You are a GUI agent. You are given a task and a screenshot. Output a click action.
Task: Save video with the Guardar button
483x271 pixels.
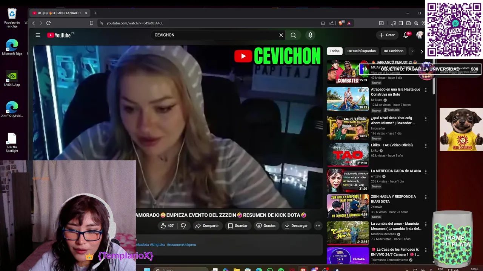tap(238, 225)
